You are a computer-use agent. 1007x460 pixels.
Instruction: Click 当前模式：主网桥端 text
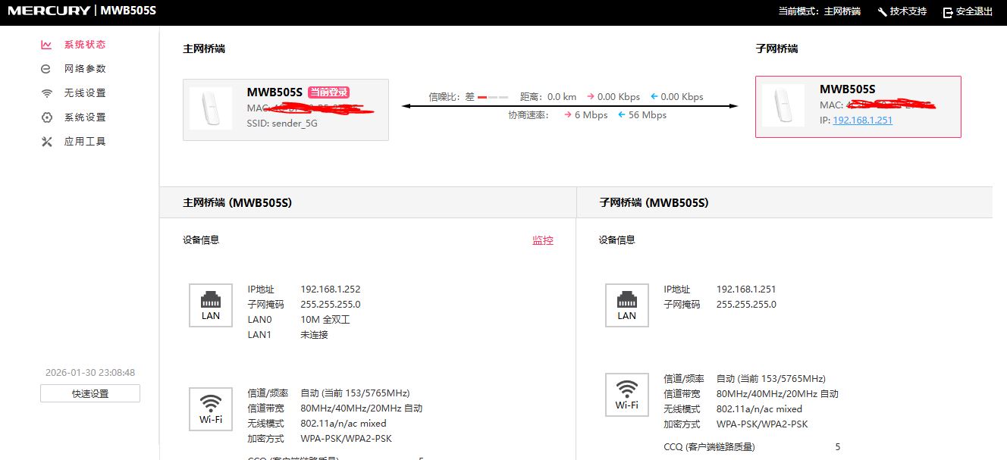(820, 12)
